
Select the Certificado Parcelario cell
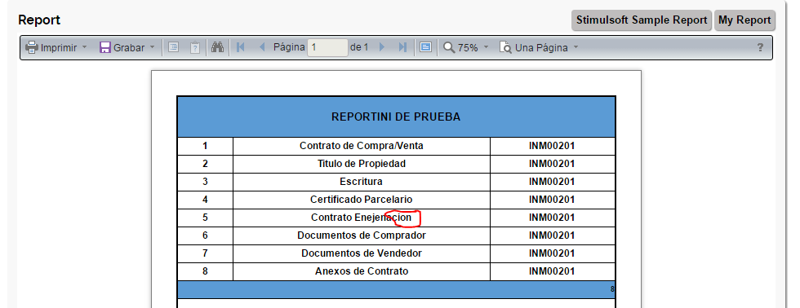[x=361, y=200]
